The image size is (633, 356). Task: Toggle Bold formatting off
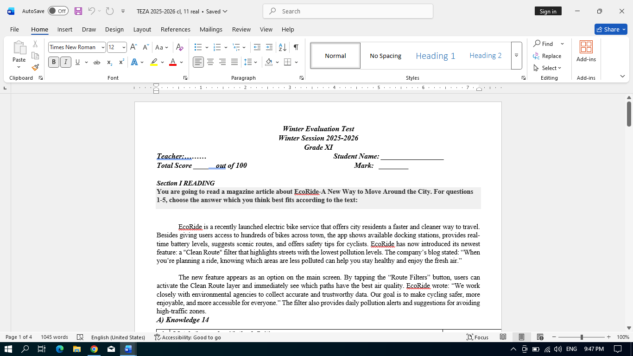coord(54,62)
